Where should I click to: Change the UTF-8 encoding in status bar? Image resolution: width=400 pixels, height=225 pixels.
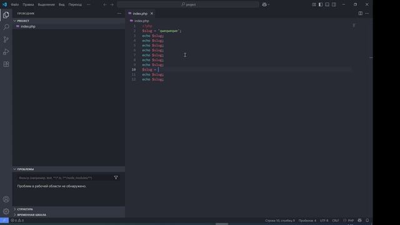(324, 221)
